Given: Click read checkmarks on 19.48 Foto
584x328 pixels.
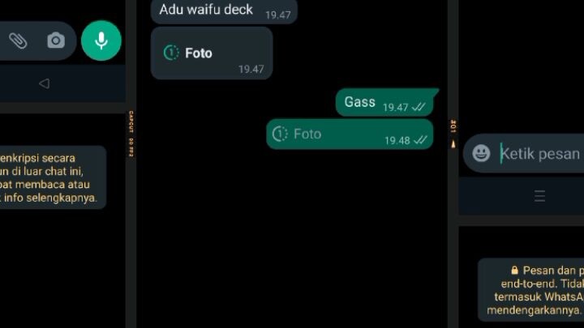Looking at the screenshot, I should pyautogui.click(x=420, y=140).
